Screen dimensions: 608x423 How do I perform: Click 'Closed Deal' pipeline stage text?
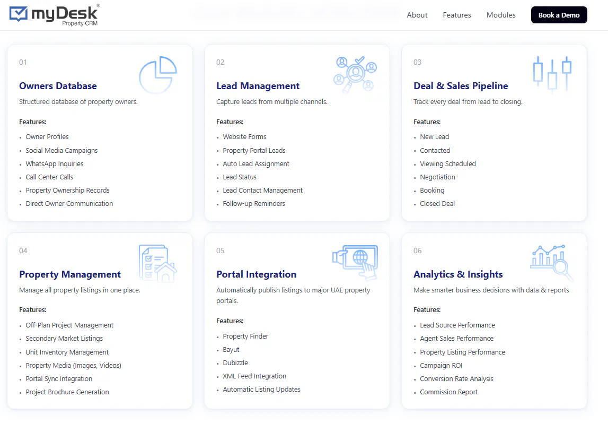pos(437,204)
